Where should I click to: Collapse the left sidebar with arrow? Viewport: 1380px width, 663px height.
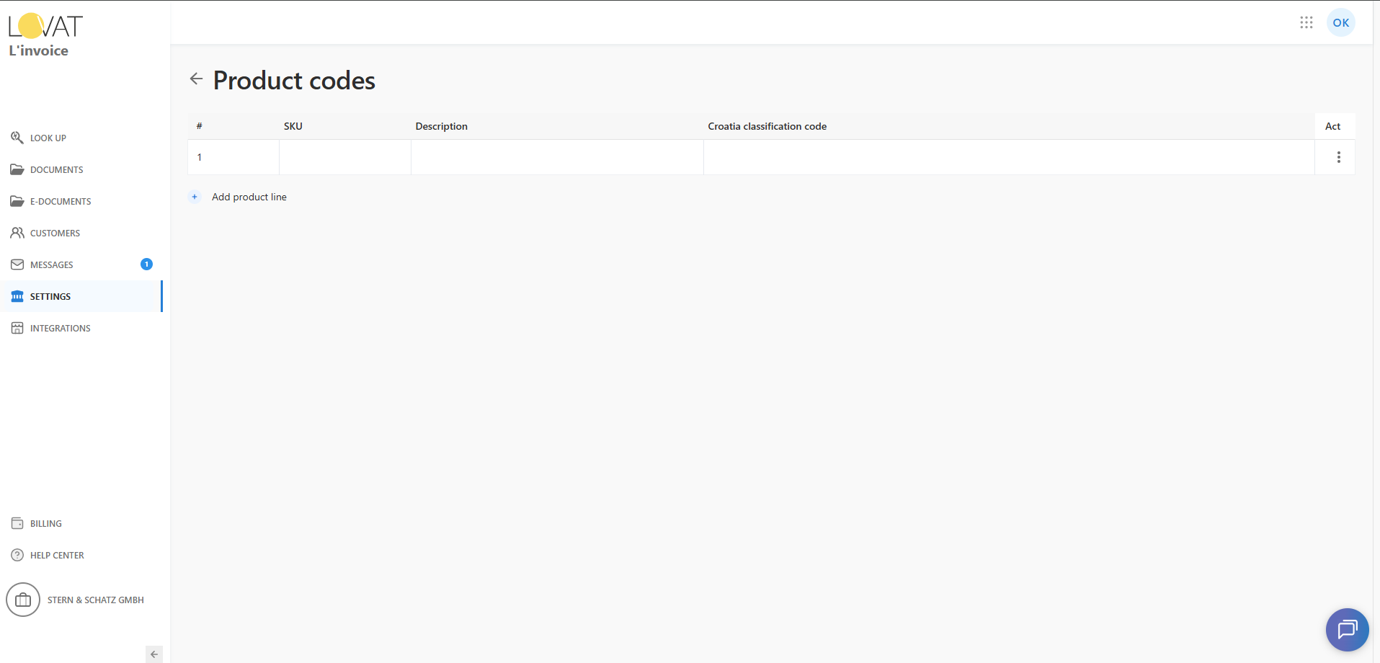(x=153, y=654)
